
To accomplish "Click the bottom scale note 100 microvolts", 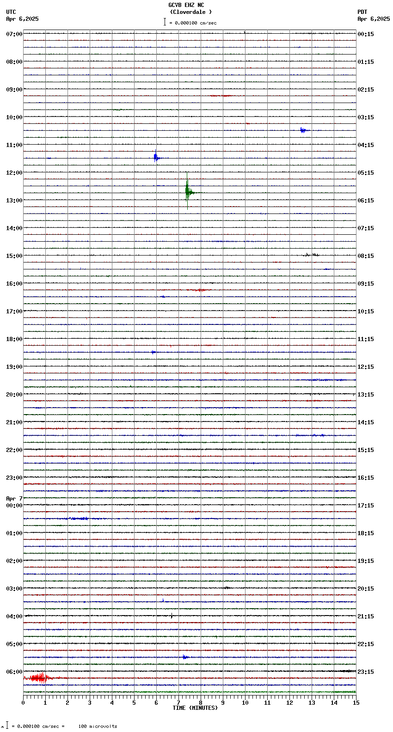I will (x=98, y=726).
